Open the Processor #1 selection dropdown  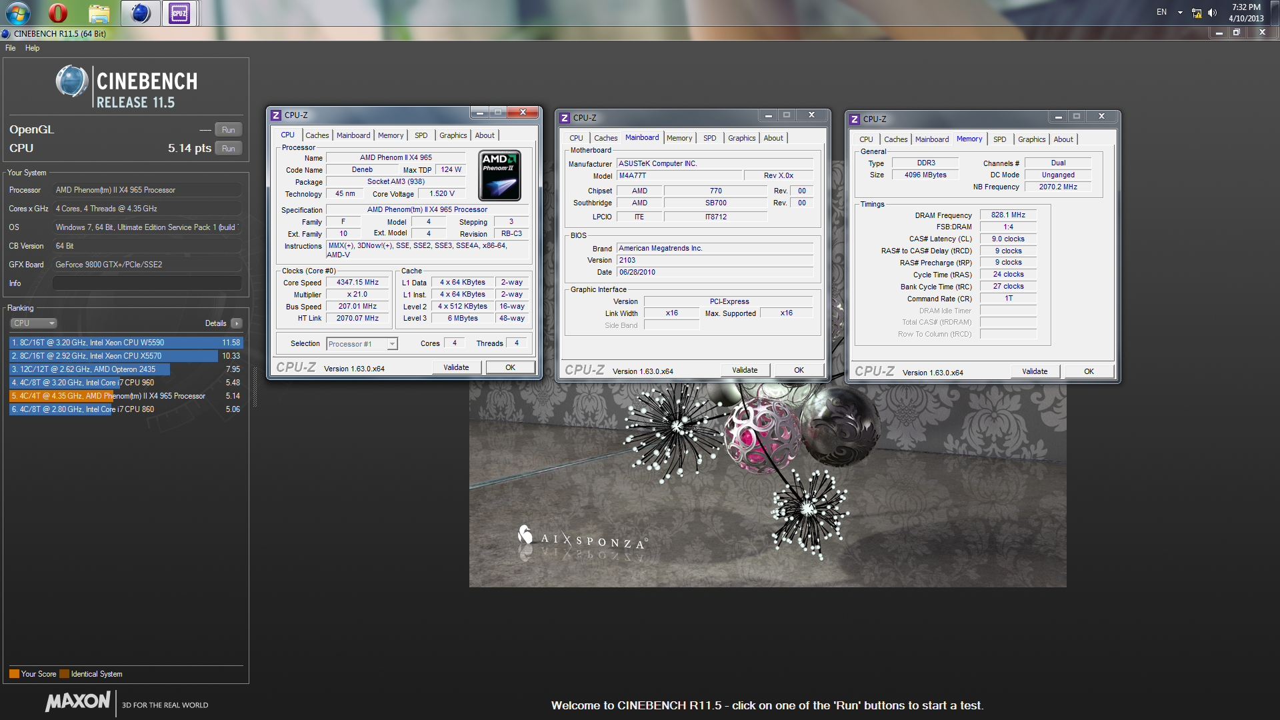click(362, 344)
